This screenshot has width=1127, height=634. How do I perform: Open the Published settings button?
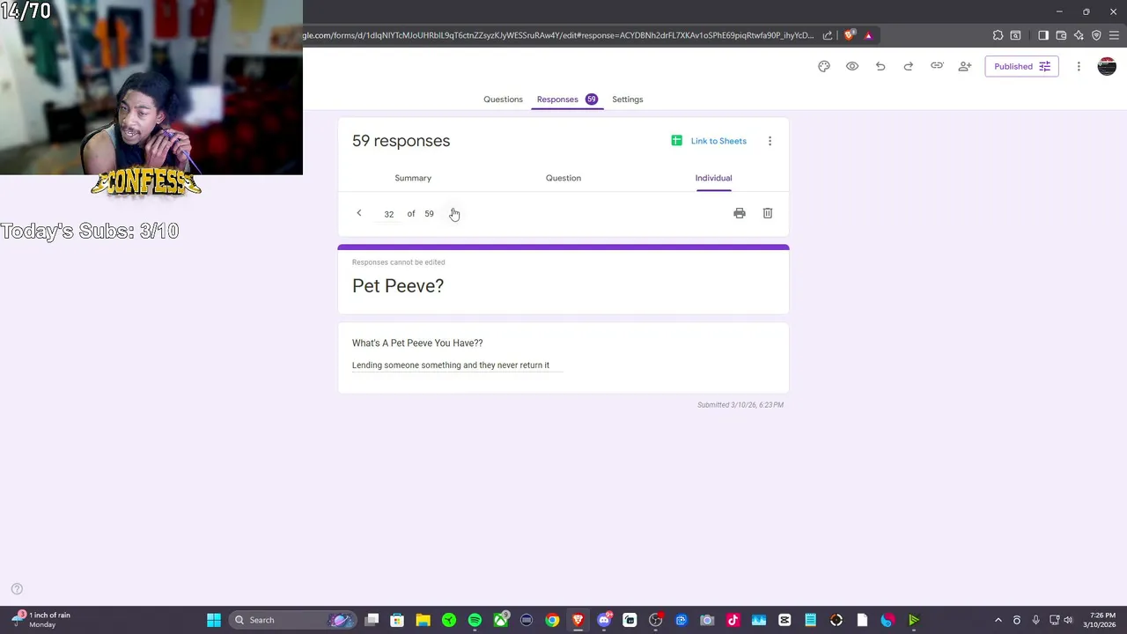point(1021,66)
